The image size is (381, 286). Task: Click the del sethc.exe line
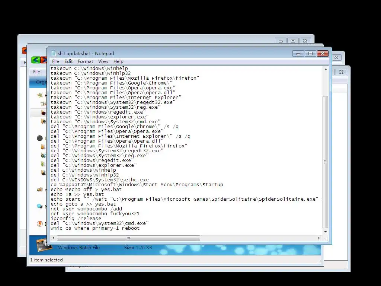coord(100,180)
